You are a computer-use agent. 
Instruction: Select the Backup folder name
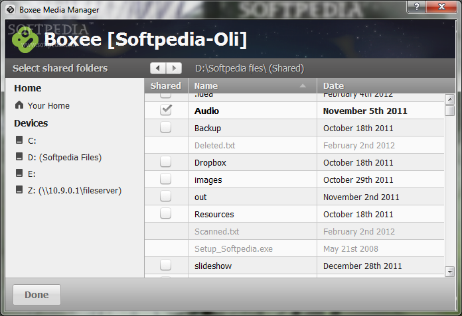(x=207, y=129)
